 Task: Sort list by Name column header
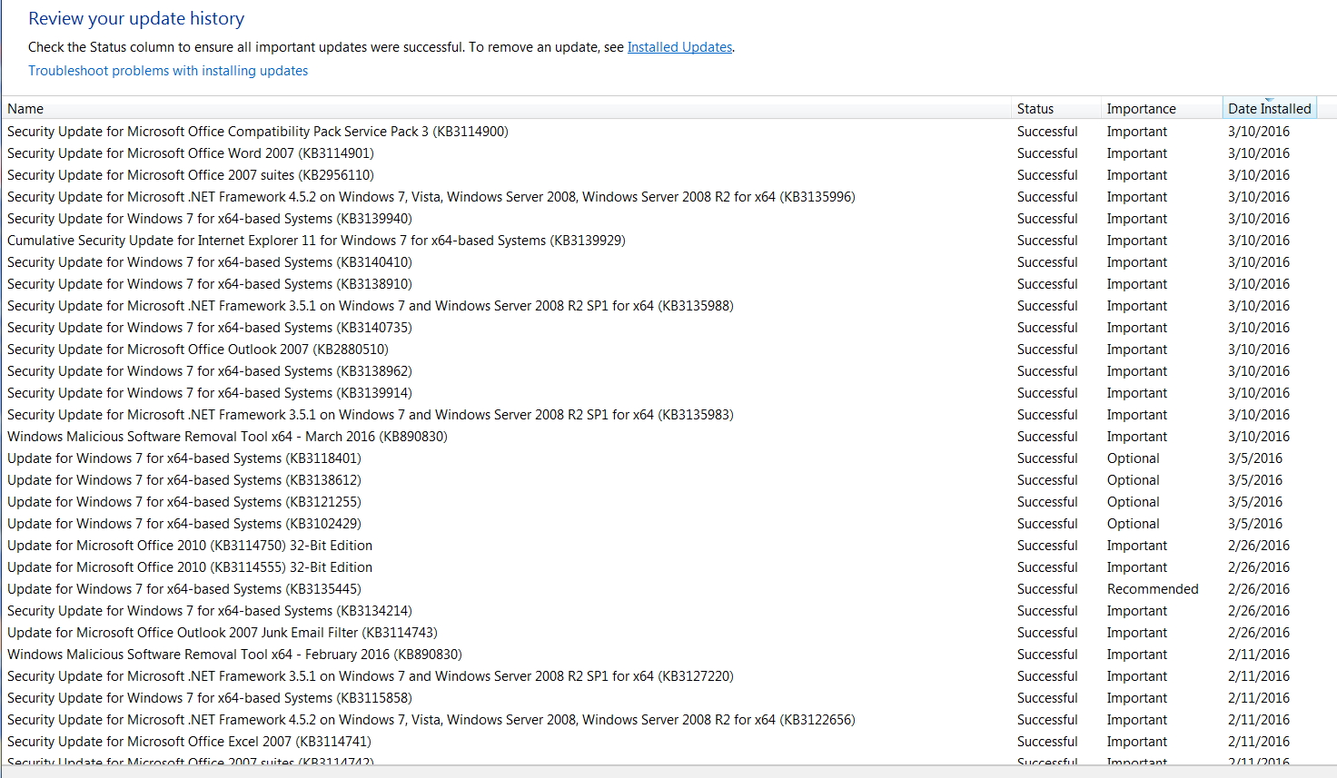[25, 109]
